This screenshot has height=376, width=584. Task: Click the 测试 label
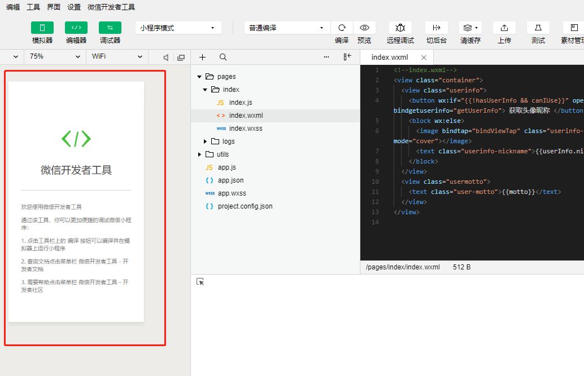click(538, 41)
